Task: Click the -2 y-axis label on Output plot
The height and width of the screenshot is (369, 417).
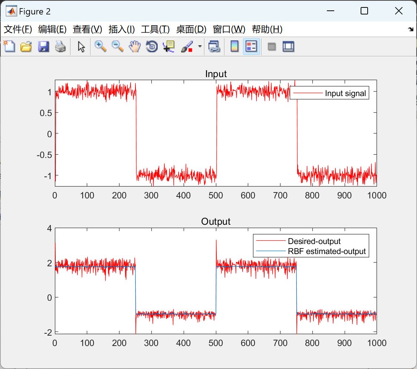Action: [48, 332]
